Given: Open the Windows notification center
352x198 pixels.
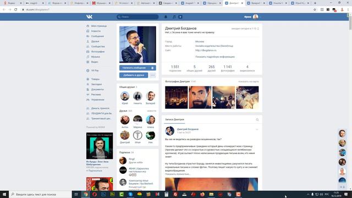Looking at the screenshot, I should [346, 194].
